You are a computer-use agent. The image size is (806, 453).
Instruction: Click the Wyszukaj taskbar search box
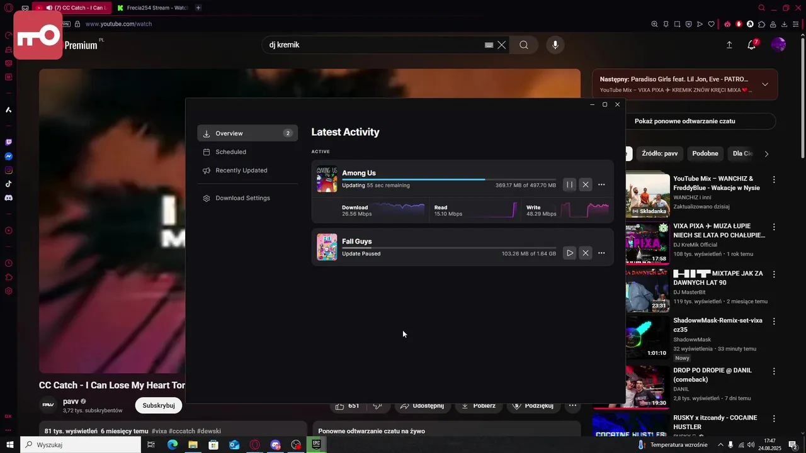81,445
